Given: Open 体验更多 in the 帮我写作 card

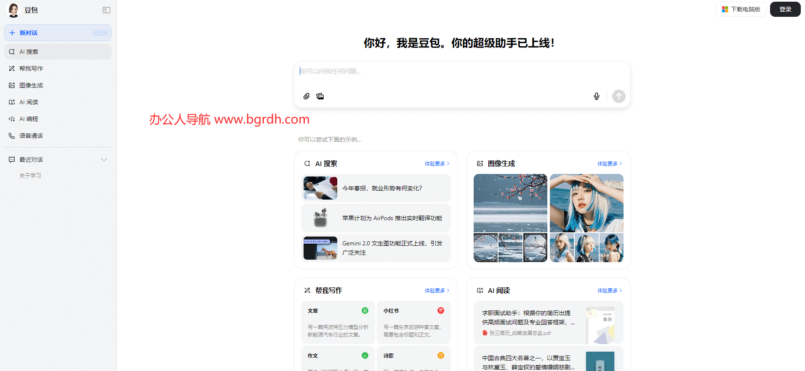Looking at the screenshot, I should 437,291.
